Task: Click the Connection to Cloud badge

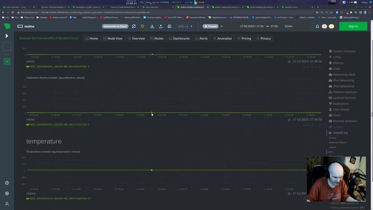Action: pyautogui.click(x=115, y=26)
